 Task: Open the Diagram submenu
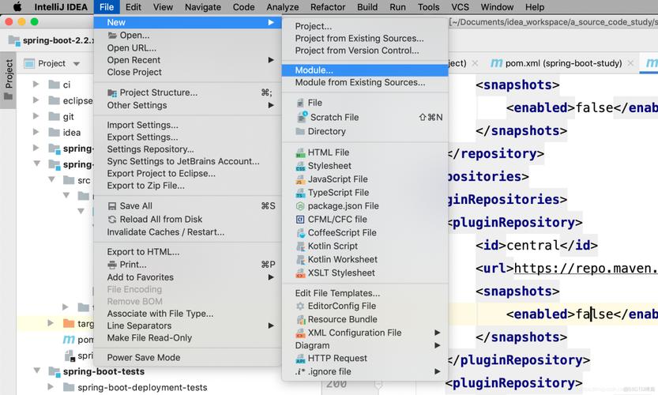click(x=365, y=345)
